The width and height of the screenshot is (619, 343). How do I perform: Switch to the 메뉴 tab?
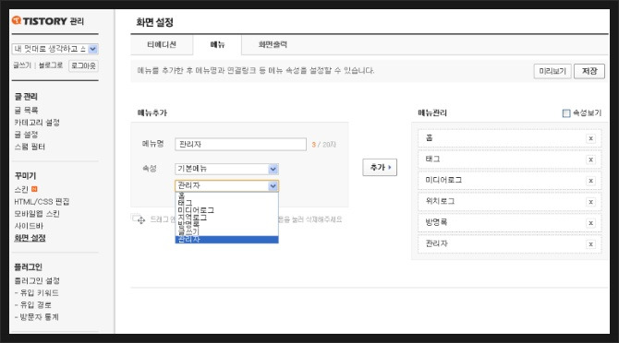coord(217,45)
